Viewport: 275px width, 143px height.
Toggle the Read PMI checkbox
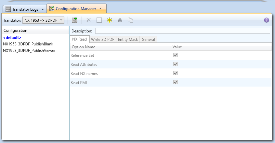pos(176,82)
